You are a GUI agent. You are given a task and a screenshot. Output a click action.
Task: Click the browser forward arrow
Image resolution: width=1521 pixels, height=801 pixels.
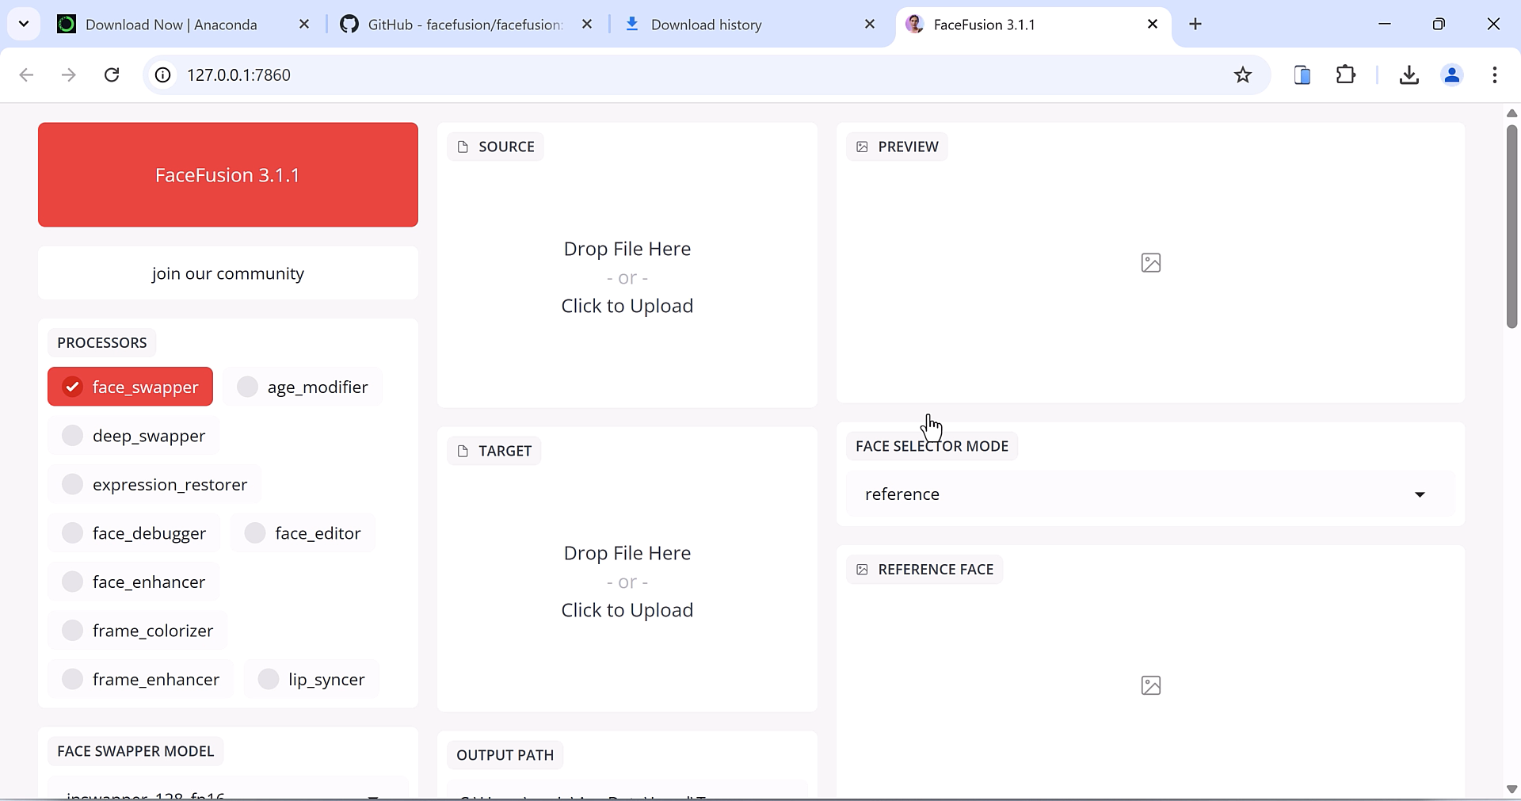[69, 74]
